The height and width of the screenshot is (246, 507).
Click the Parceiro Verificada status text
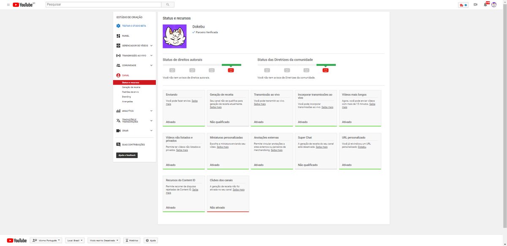207,32
